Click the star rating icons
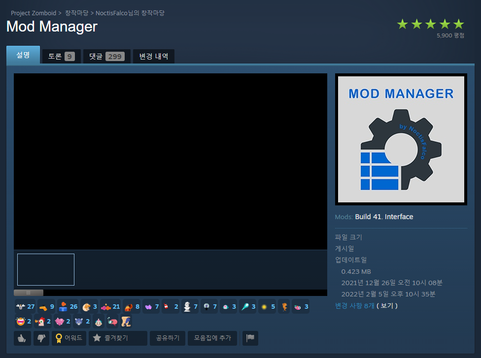Image resolution: width=481 pixels, height=358 pixels. pos(430,24)
